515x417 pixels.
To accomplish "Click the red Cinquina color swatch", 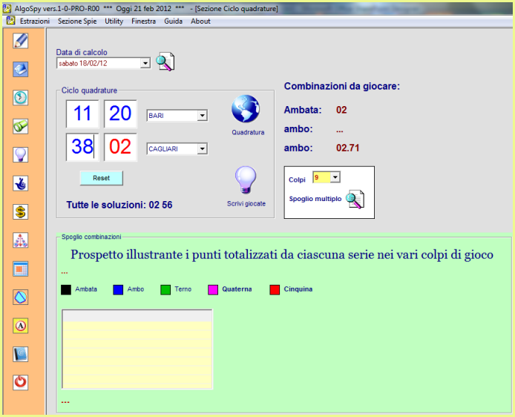I will tap(275, 289).
